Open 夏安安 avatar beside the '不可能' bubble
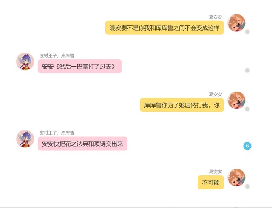Screen dimensions: 272x208 pos(236,177)
